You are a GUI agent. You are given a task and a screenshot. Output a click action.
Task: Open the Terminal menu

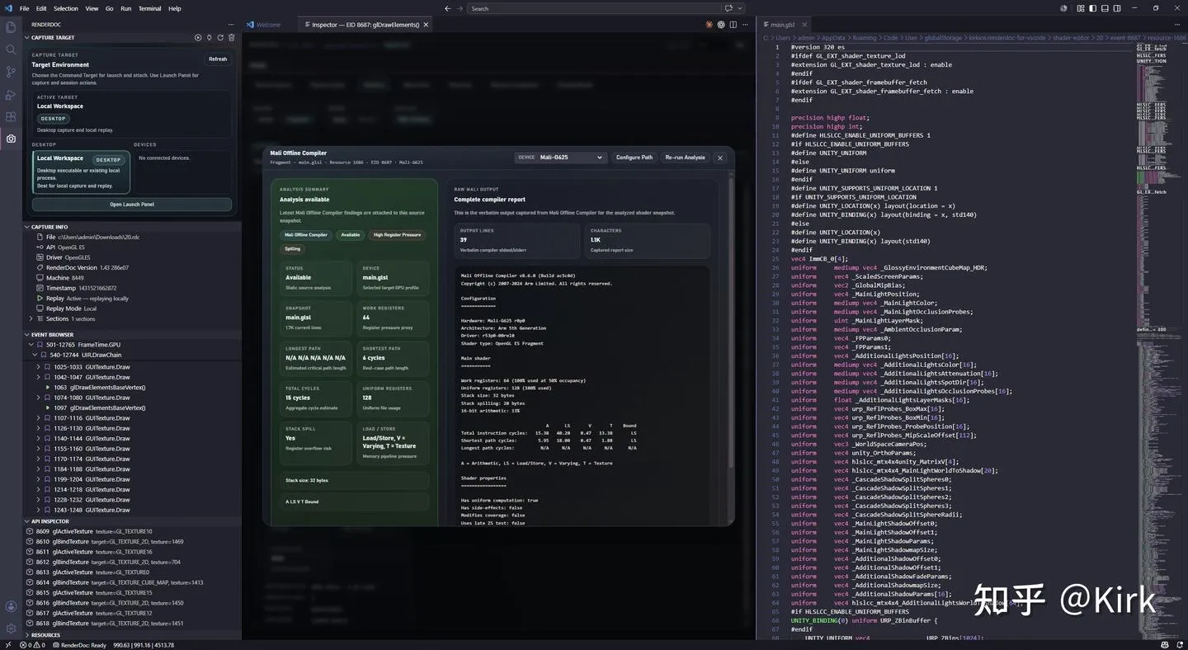pos(149,8)
